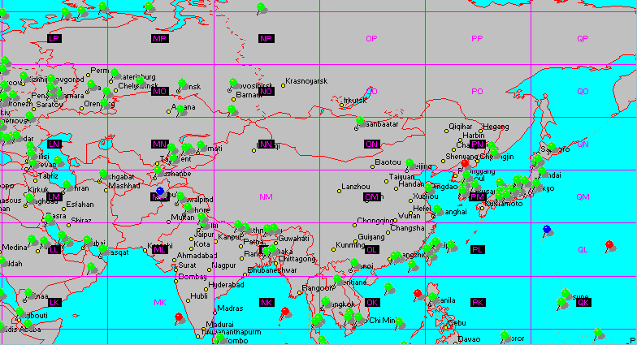Select the red pin southwest of India
The height and width of the screenshot is (345, 637).
click(179, 317)
